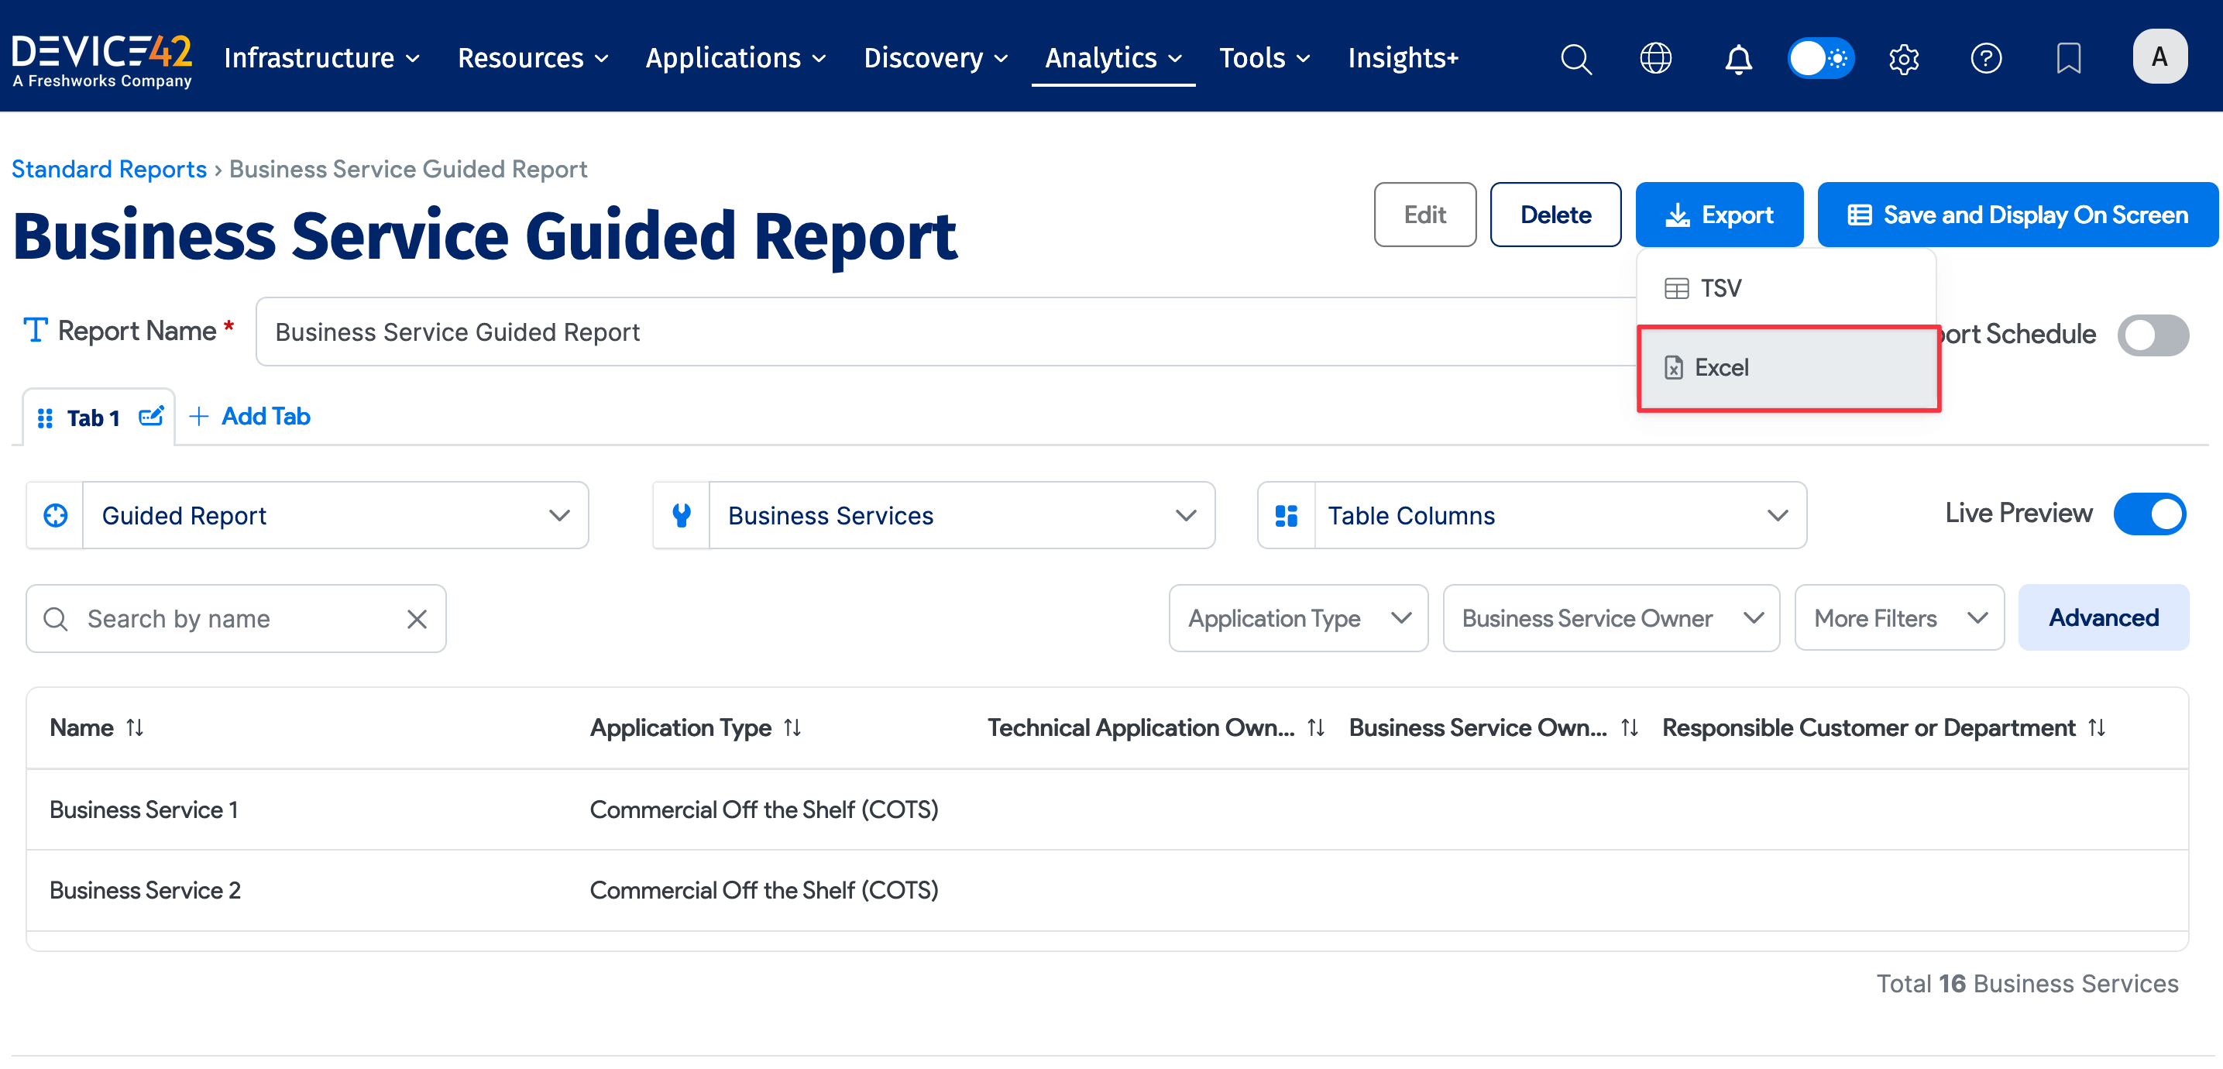Image resolution: width=2223 pixels, height=1069 pixels.
Task: Click the Tab 1 drag handle dots
Action: pyautogui.click(x=45, y=418)
